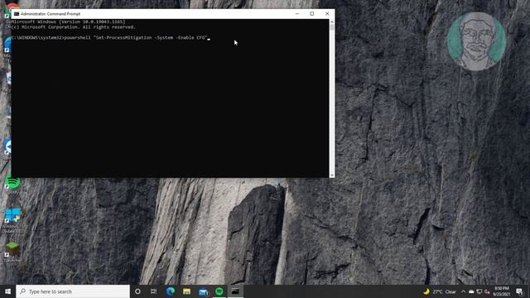The height and width of the screenshot is (298, 530).
Task: Open the muted volume tray icon
Action: (487, 291)
